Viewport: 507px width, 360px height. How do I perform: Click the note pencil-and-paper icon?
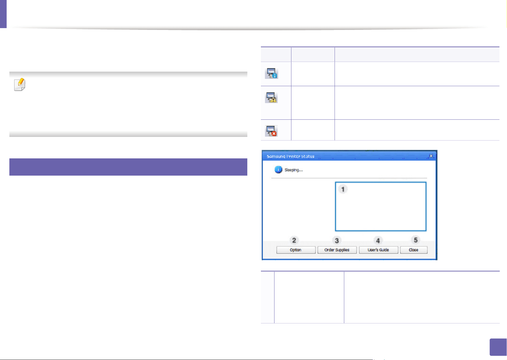tap(20, 85)
